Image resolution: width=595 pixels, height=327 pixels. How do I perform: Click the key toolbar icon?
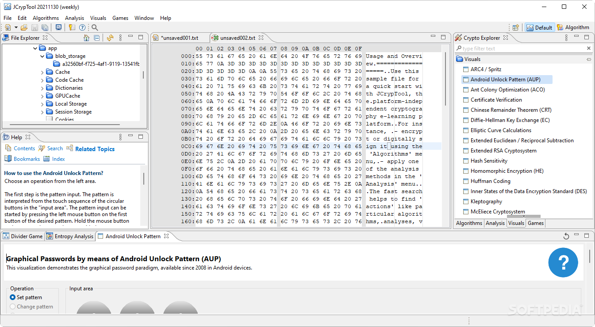tap(72, 27)
